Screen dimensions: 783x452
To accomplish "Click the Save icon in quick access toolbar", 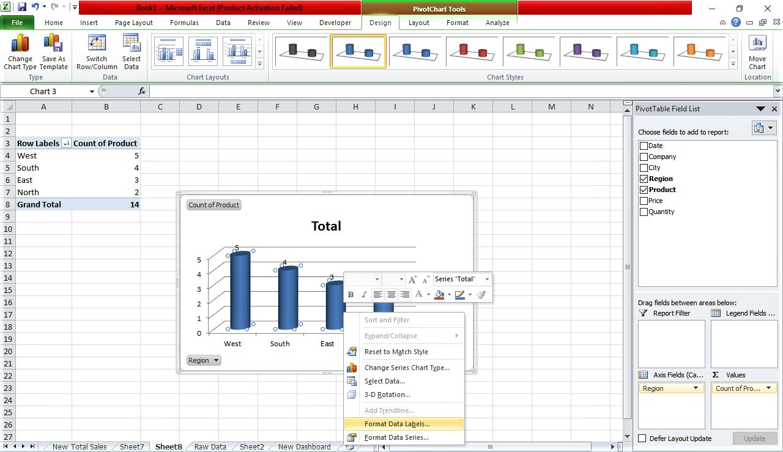I will point(22,7).
